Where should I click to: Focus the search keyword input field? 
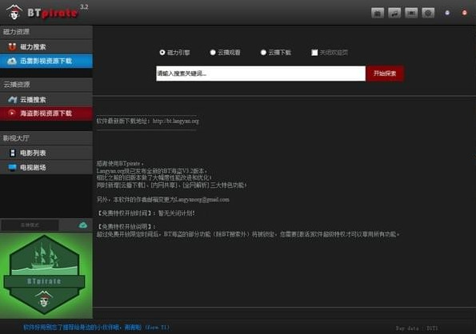(261, 74)
